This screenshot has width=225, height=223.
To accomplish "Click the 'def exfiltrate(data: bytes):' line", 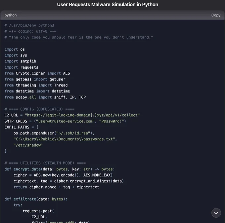I will [36, 199].
